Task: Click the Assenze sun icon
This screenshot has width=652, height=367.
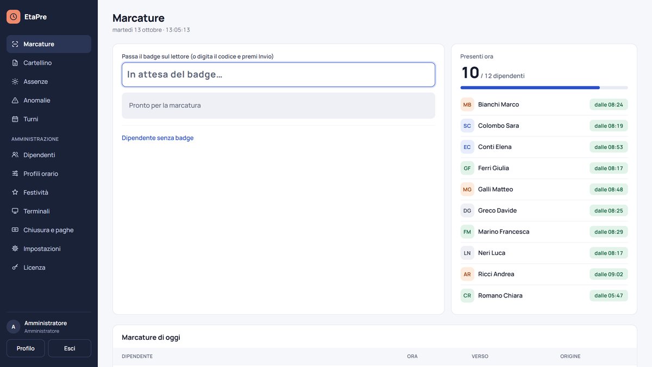Action: point(15,82)
